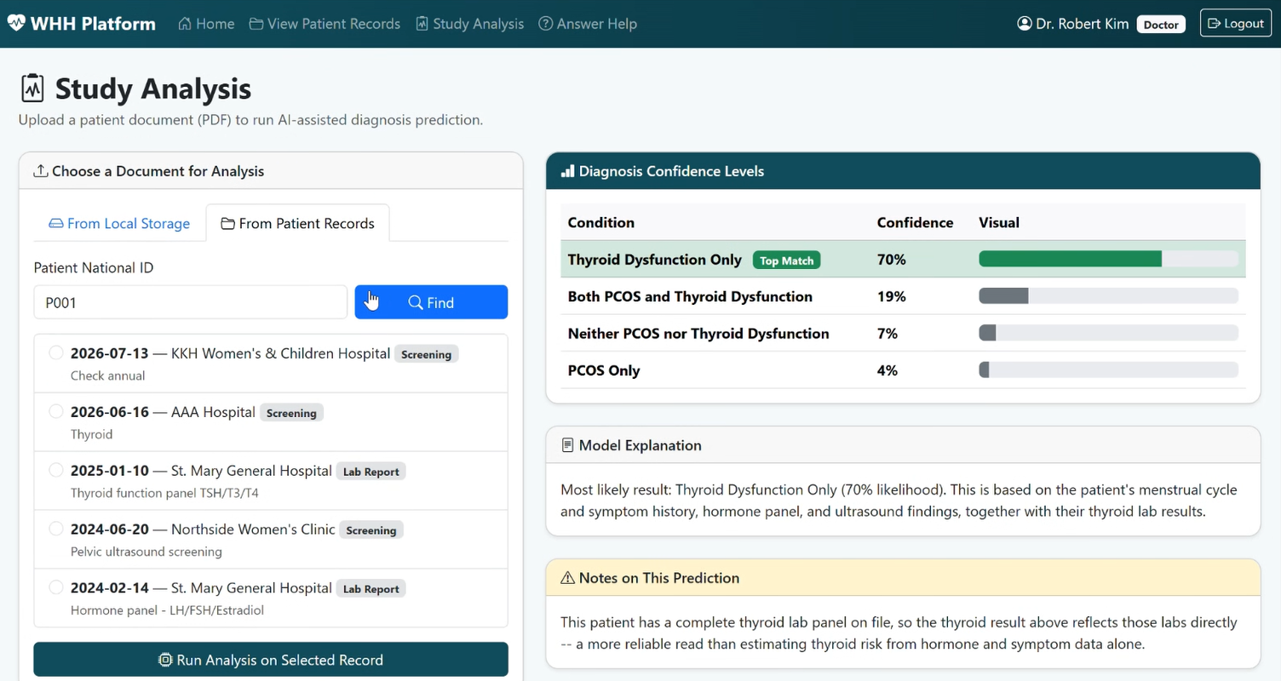Click the WHH Platform heartbeat logo icon

click(16, 23)
